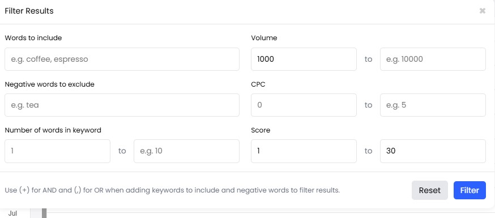This screenshot has height=218, width=495.
Task: Click the CPC label
Action: (x=258, y=84)
